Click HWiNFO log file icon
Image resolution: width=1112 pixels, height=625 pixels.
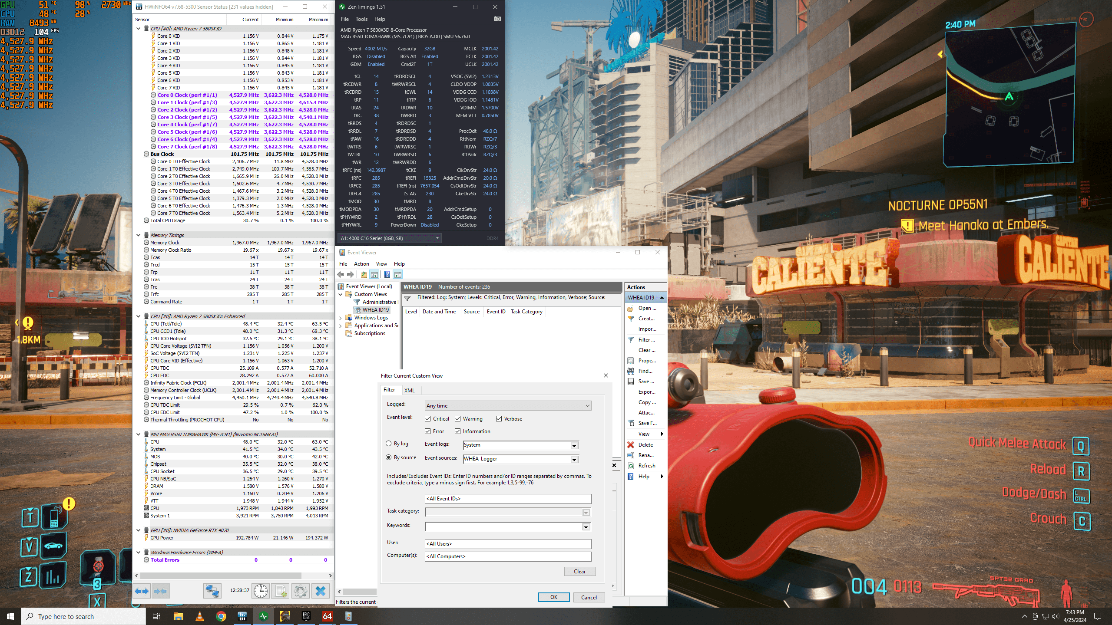[281, 591]
